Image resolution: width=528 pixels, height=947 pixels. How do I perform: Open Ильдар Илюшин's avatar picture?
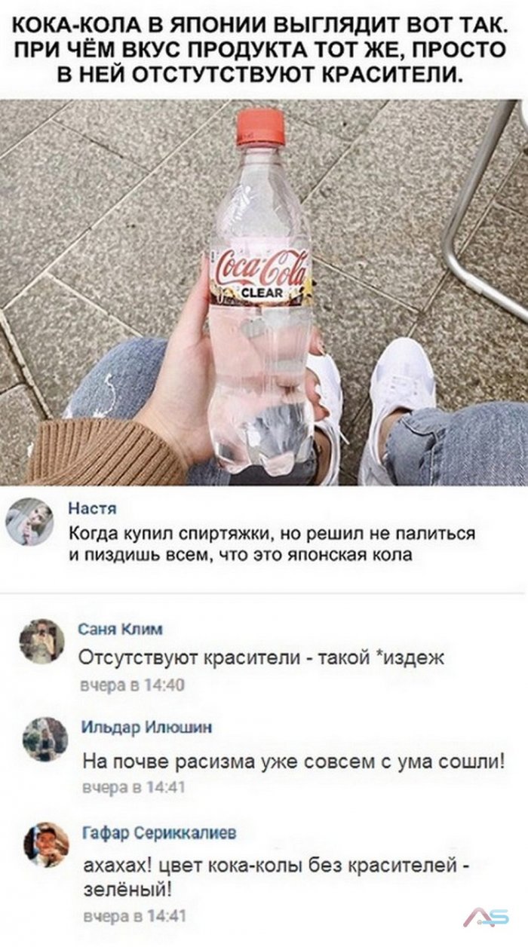click(45, 739)
